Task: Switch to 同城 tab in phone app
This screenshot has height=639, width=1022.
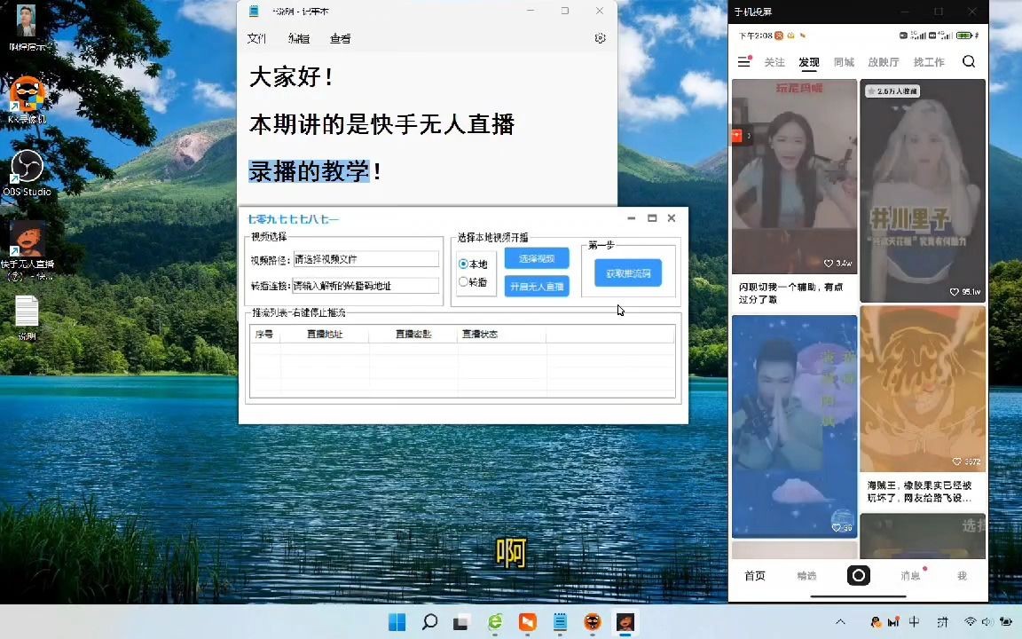Action: [844, 62]
